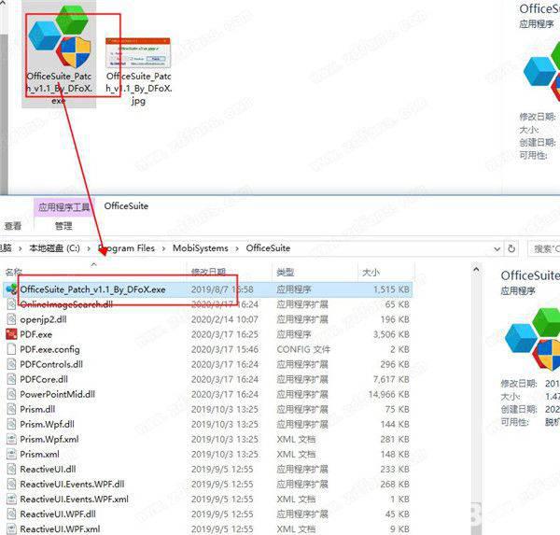The image size is (560, 535).
Task: Select PDFCore.dll file name
Action: [44, 379]
